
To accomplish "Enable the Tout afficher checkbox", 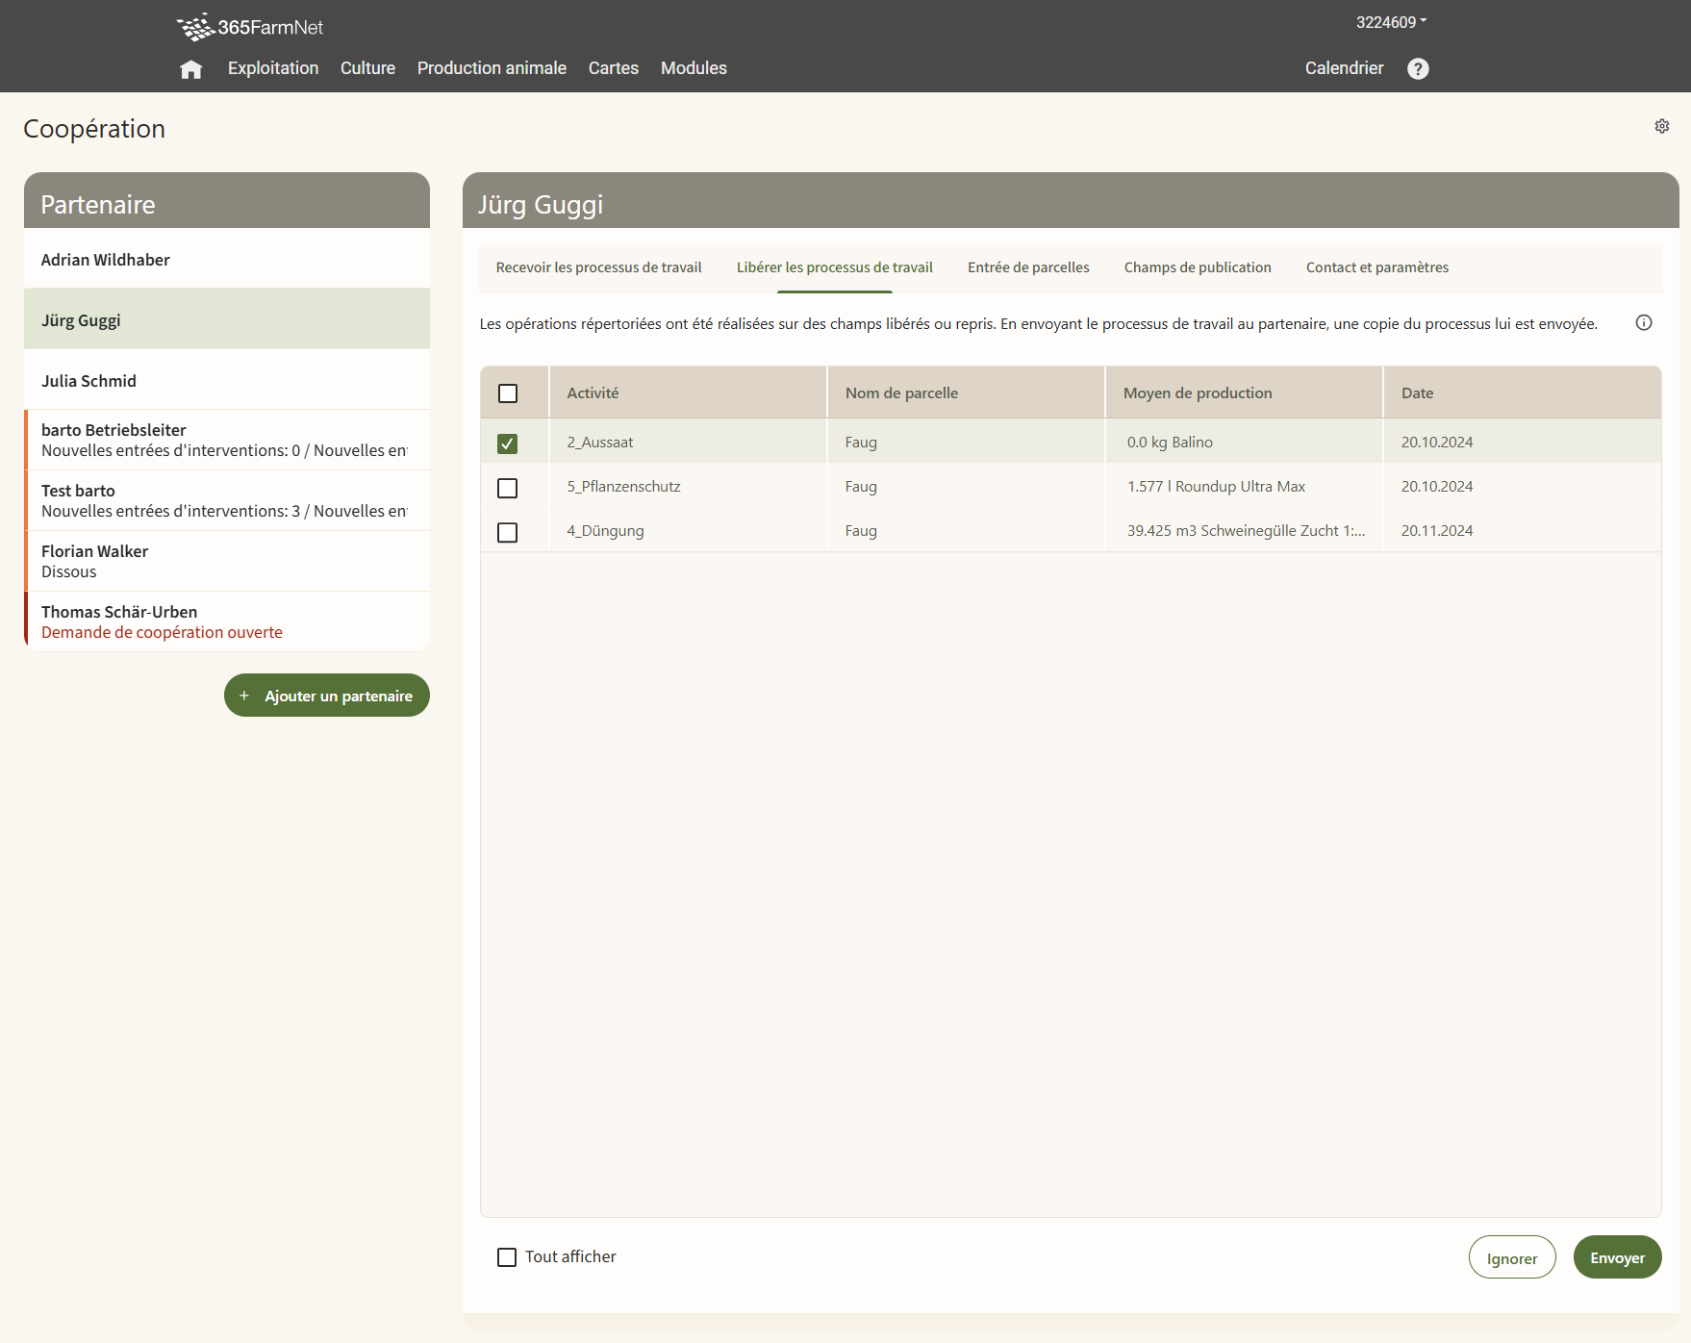I will [x=507, y=1257].
